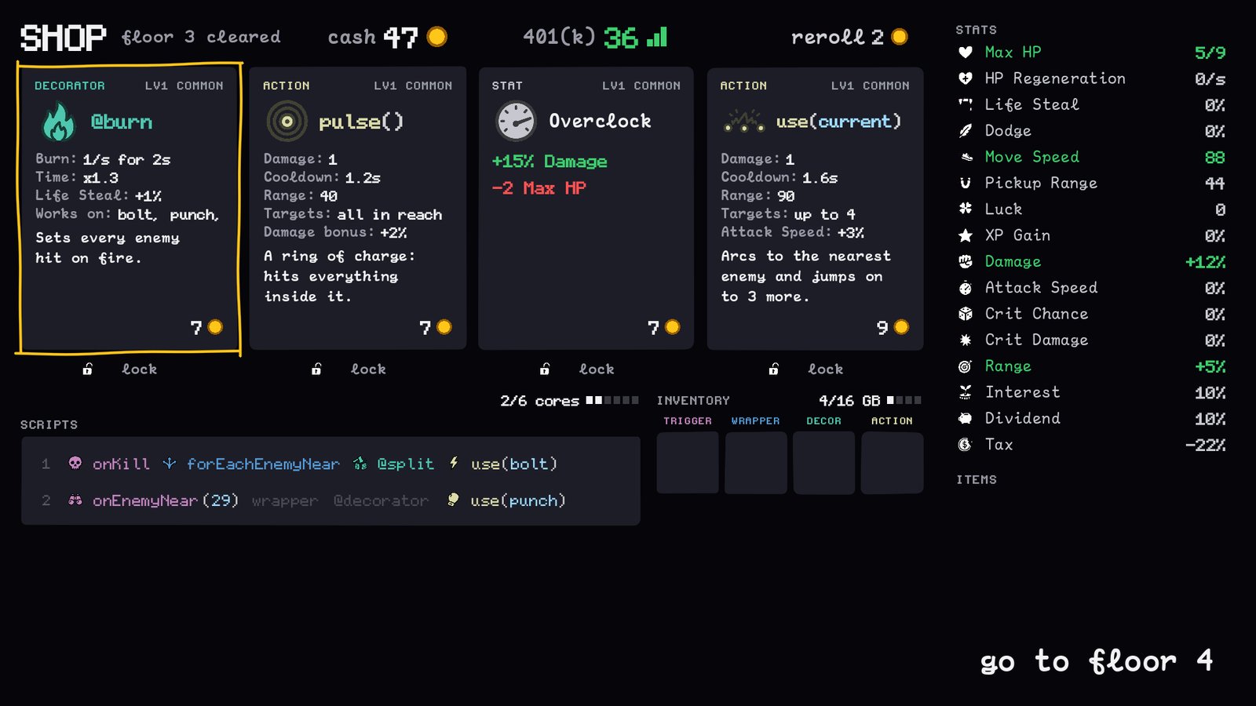Viewport: 1256px width, 706px height.
Task: Buy the pulse() card for 7 coins
Action: tap(357, 208)
